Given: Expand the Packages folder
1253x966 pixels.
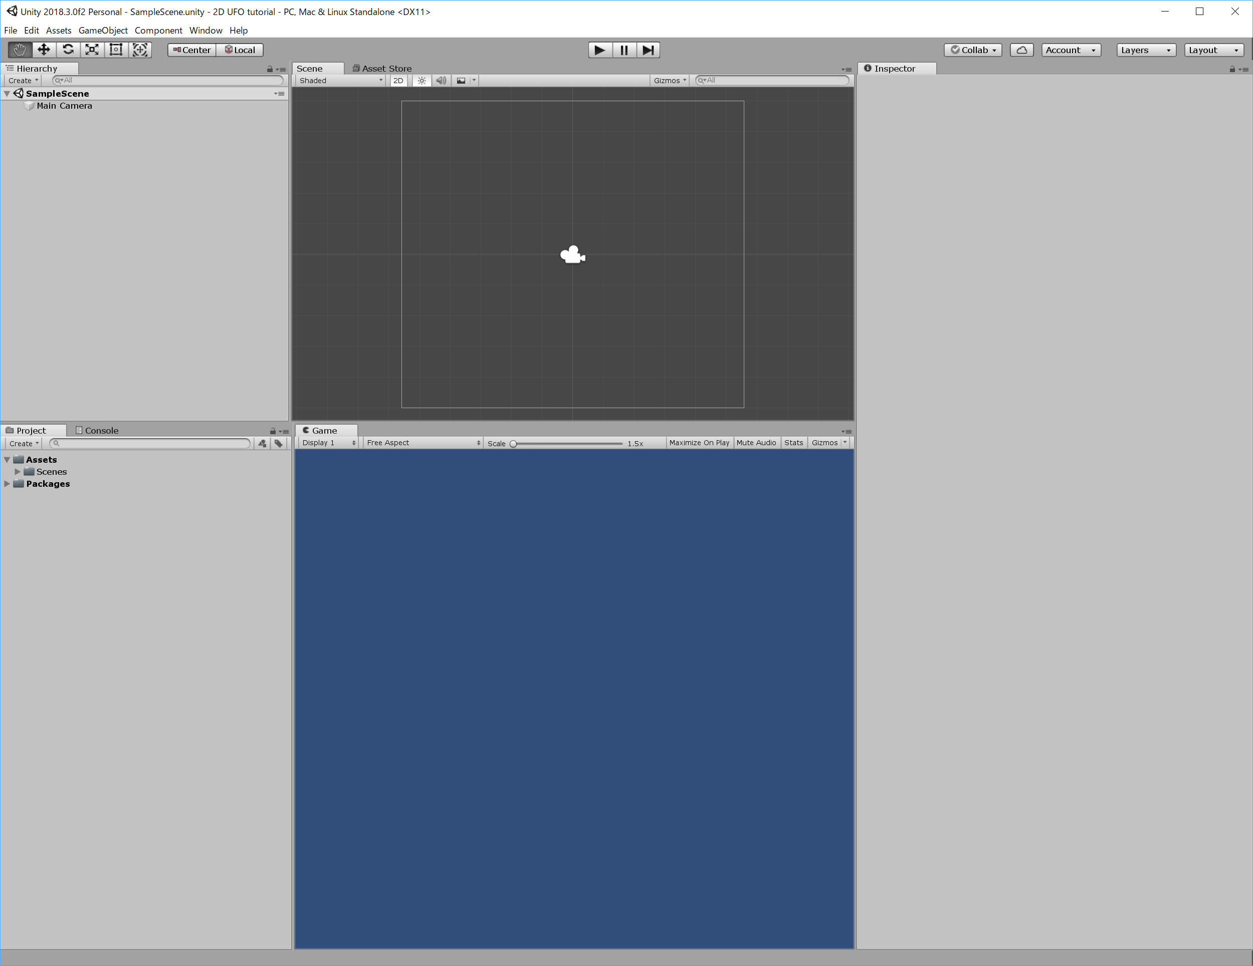Looking at the screenshot, I should 7,483.
